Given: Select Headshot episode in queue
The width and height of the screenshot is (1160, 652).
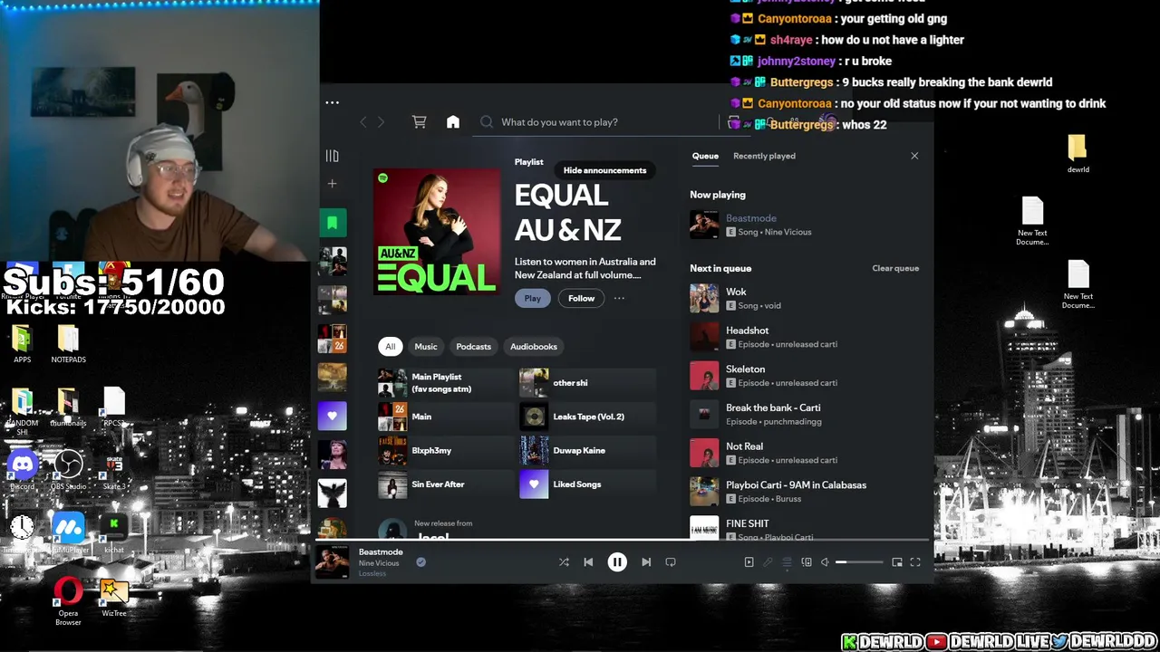Looking at the screenshot, I should (x=805, y=337).
